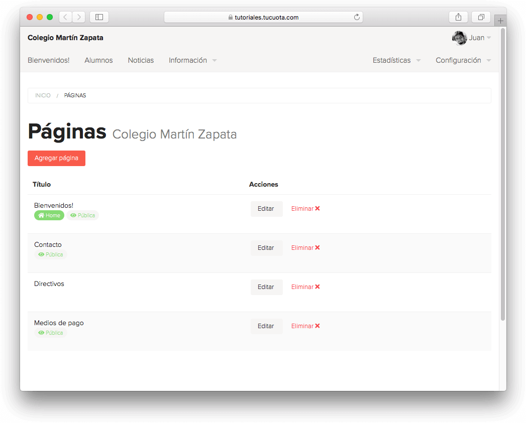
Task: Click the green Home badge on Bienvenidos!
Action: tap(49, 216)
